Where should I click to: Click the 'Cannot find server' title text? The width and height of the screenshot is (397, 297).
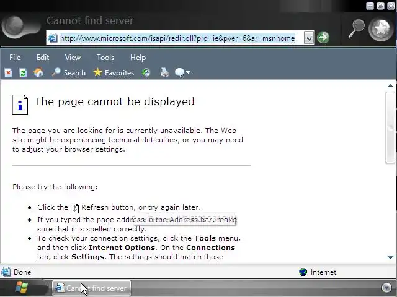(90, 20)
